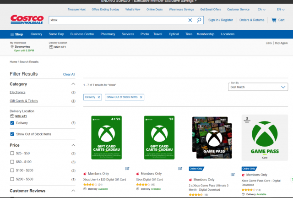Remove Show Out of Stock Items chip
This screenshot has height=198, width=293.
pos(141,97)
